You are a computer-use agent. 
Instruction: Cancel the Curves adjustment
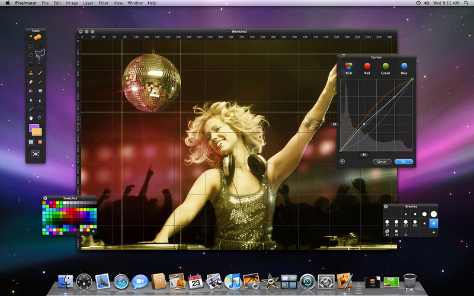[x=382, y=161]
